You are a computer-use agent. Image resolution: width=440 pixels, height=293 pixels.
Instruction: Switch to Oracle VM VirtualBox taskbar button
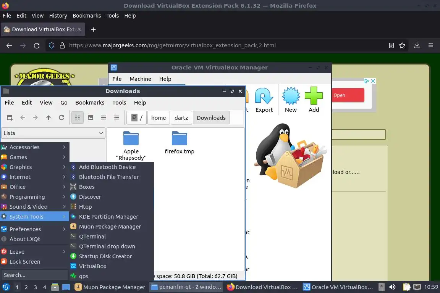click(x=338, y=287)
